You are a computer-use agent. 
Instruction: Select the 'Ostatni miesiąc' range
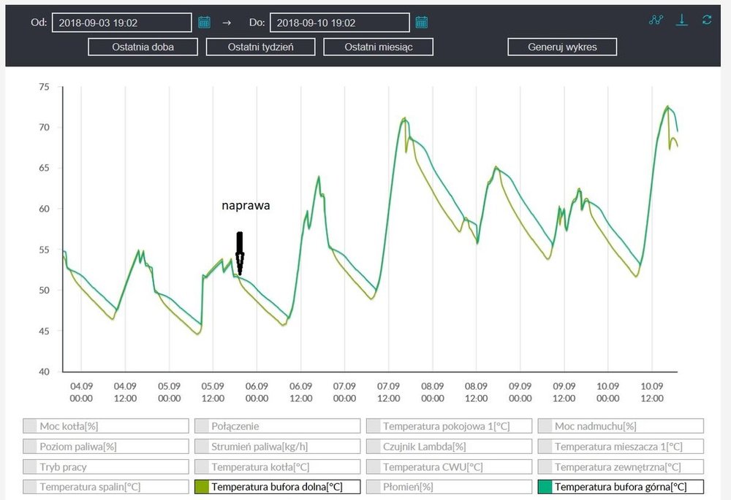(379, 47)
